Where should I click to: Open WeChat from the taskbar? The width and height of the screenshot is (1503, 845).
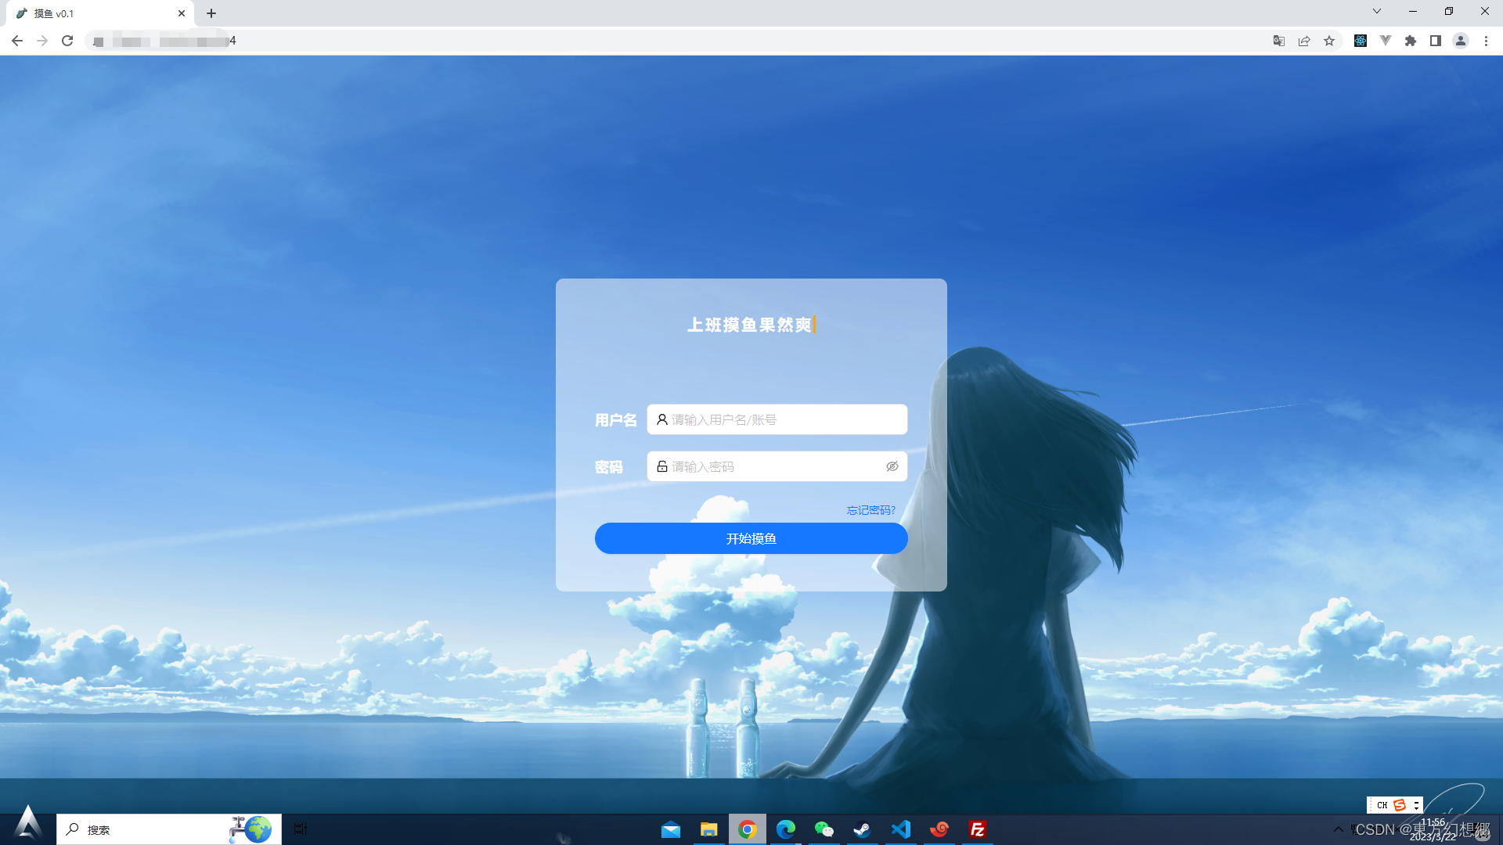824,829
